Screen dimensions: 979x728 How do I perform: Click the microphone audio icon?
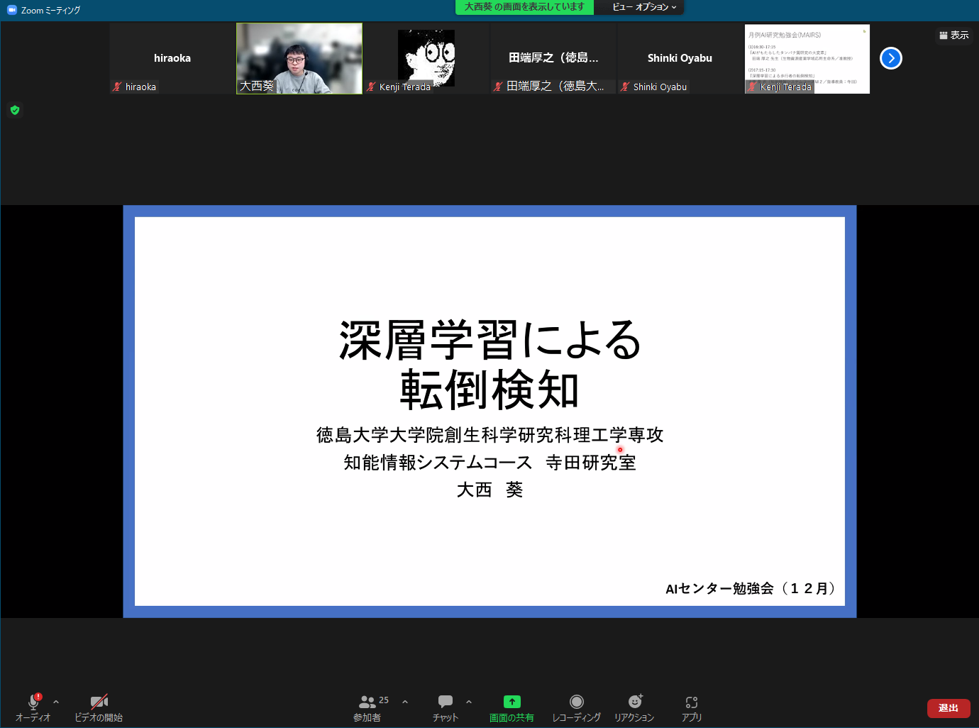(33, 702)
